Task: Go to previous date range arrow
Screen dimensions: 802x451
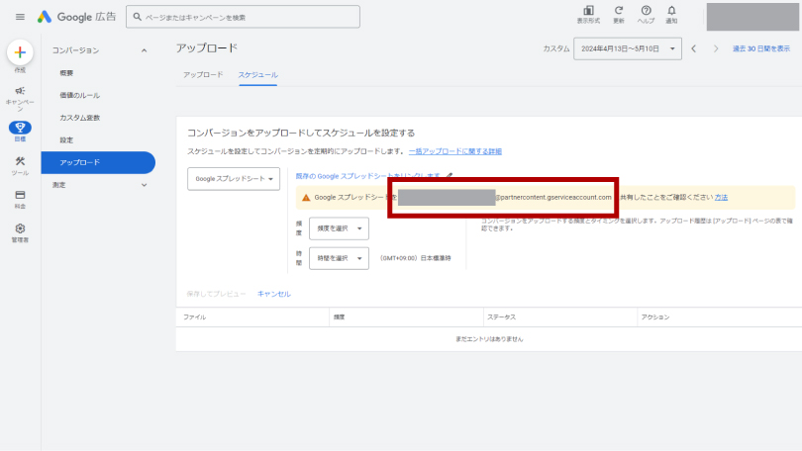Action: [x=693, y=48]
